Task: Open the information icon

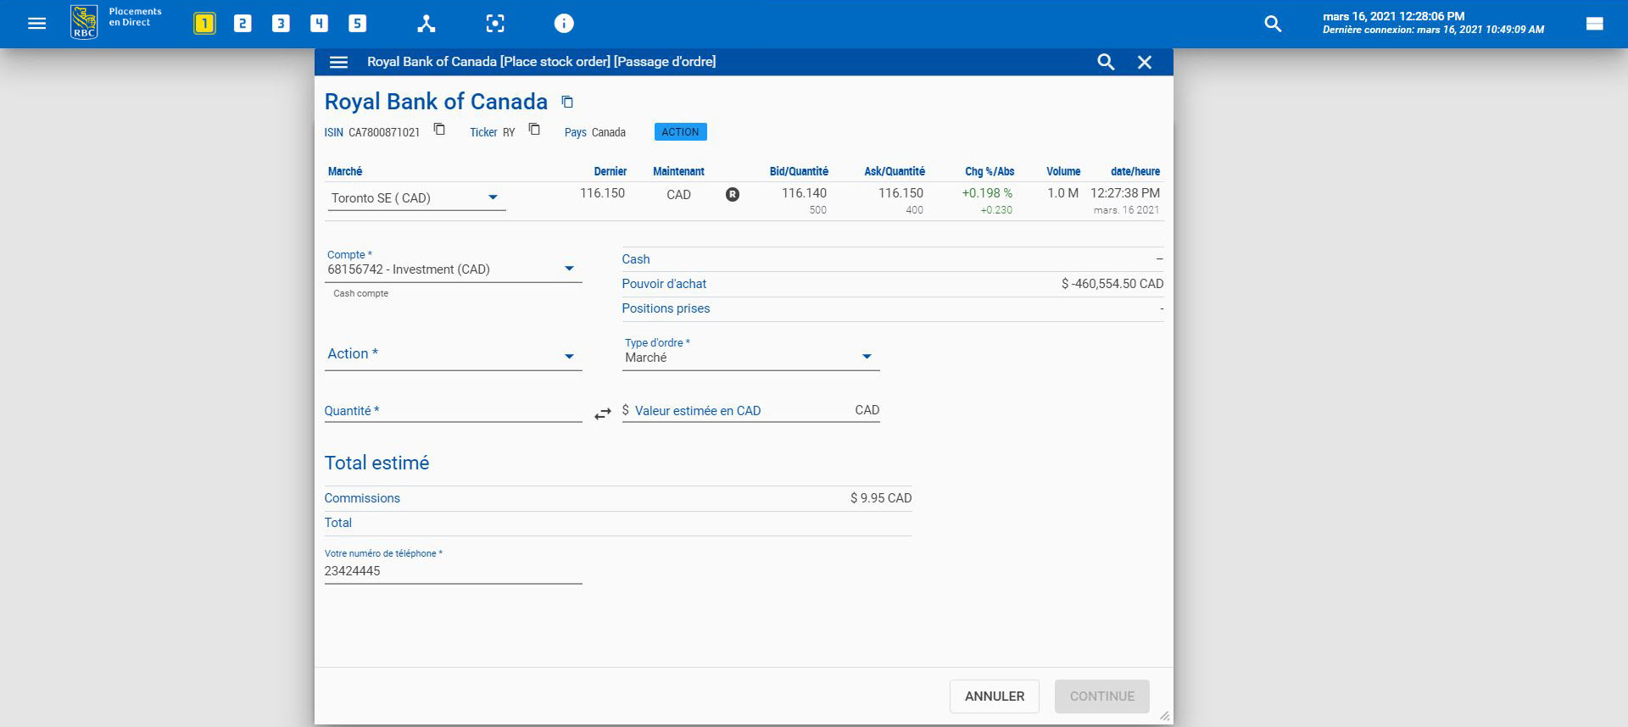Action: tap(564, 24)
